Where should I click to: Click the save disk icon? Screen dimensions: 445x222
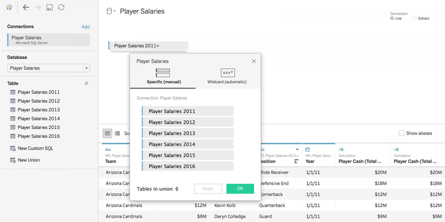(49, 7)
